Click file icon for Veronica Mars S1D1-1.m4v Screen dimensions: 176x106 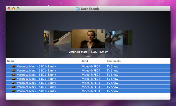[14, 66]
